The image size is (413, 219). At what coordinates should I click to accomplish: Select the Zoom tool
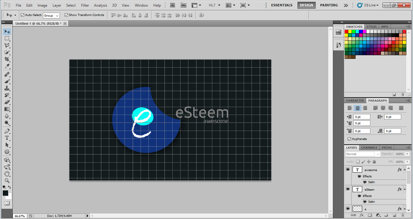pyautogui.click(x=7, y=181)
